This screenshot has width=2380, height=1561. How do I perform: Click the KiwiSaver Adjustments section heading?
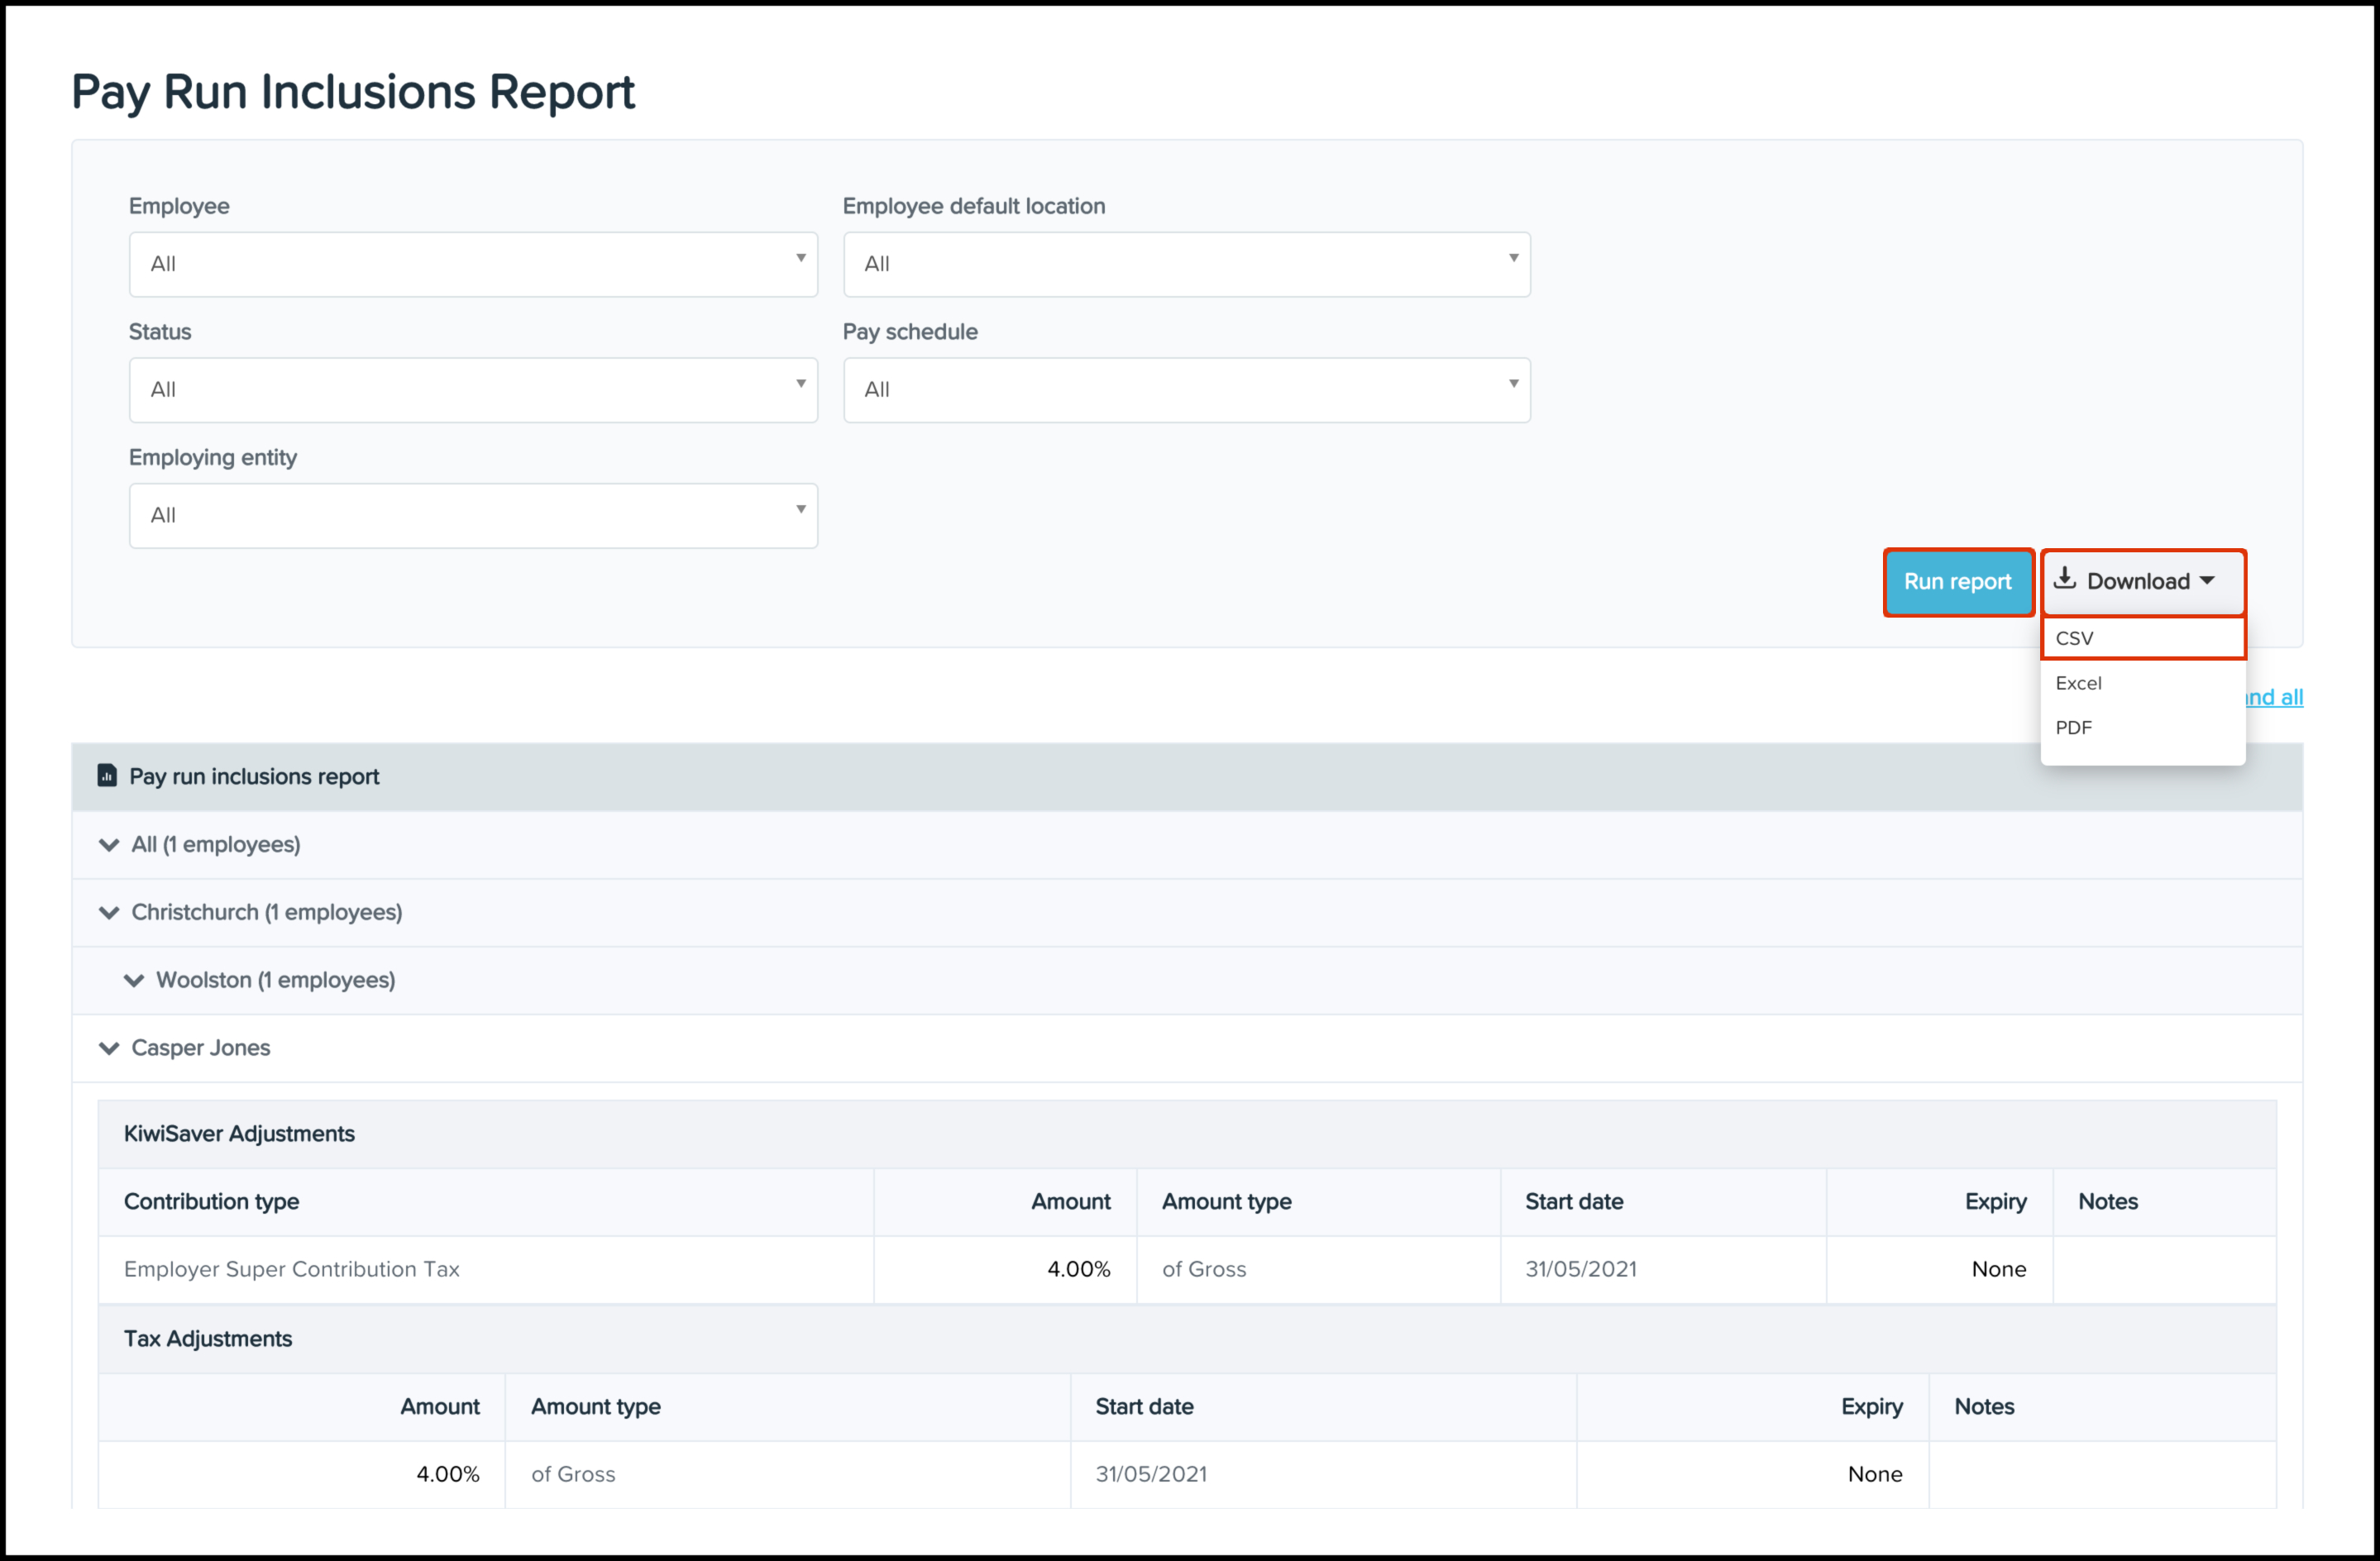[239, 1134]
